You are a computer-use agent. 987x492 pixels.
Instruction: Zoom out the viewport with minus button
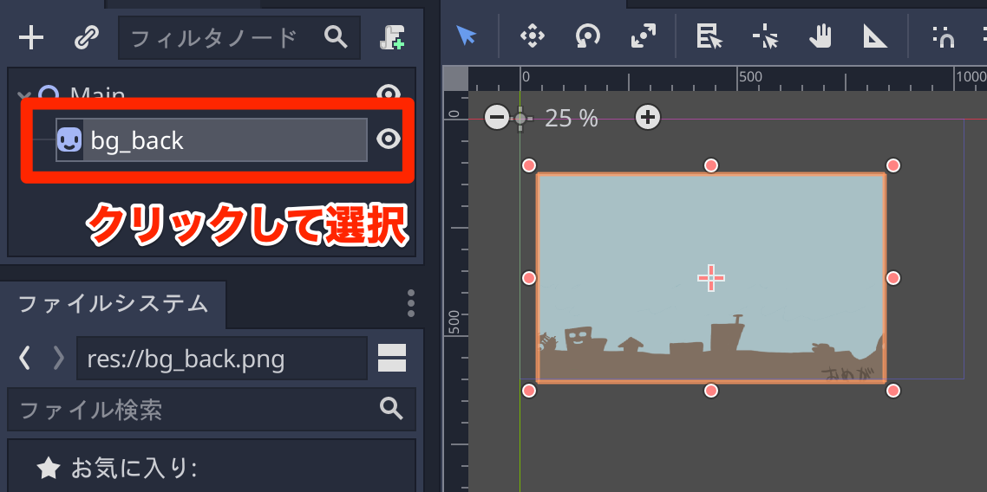[497, 118]
